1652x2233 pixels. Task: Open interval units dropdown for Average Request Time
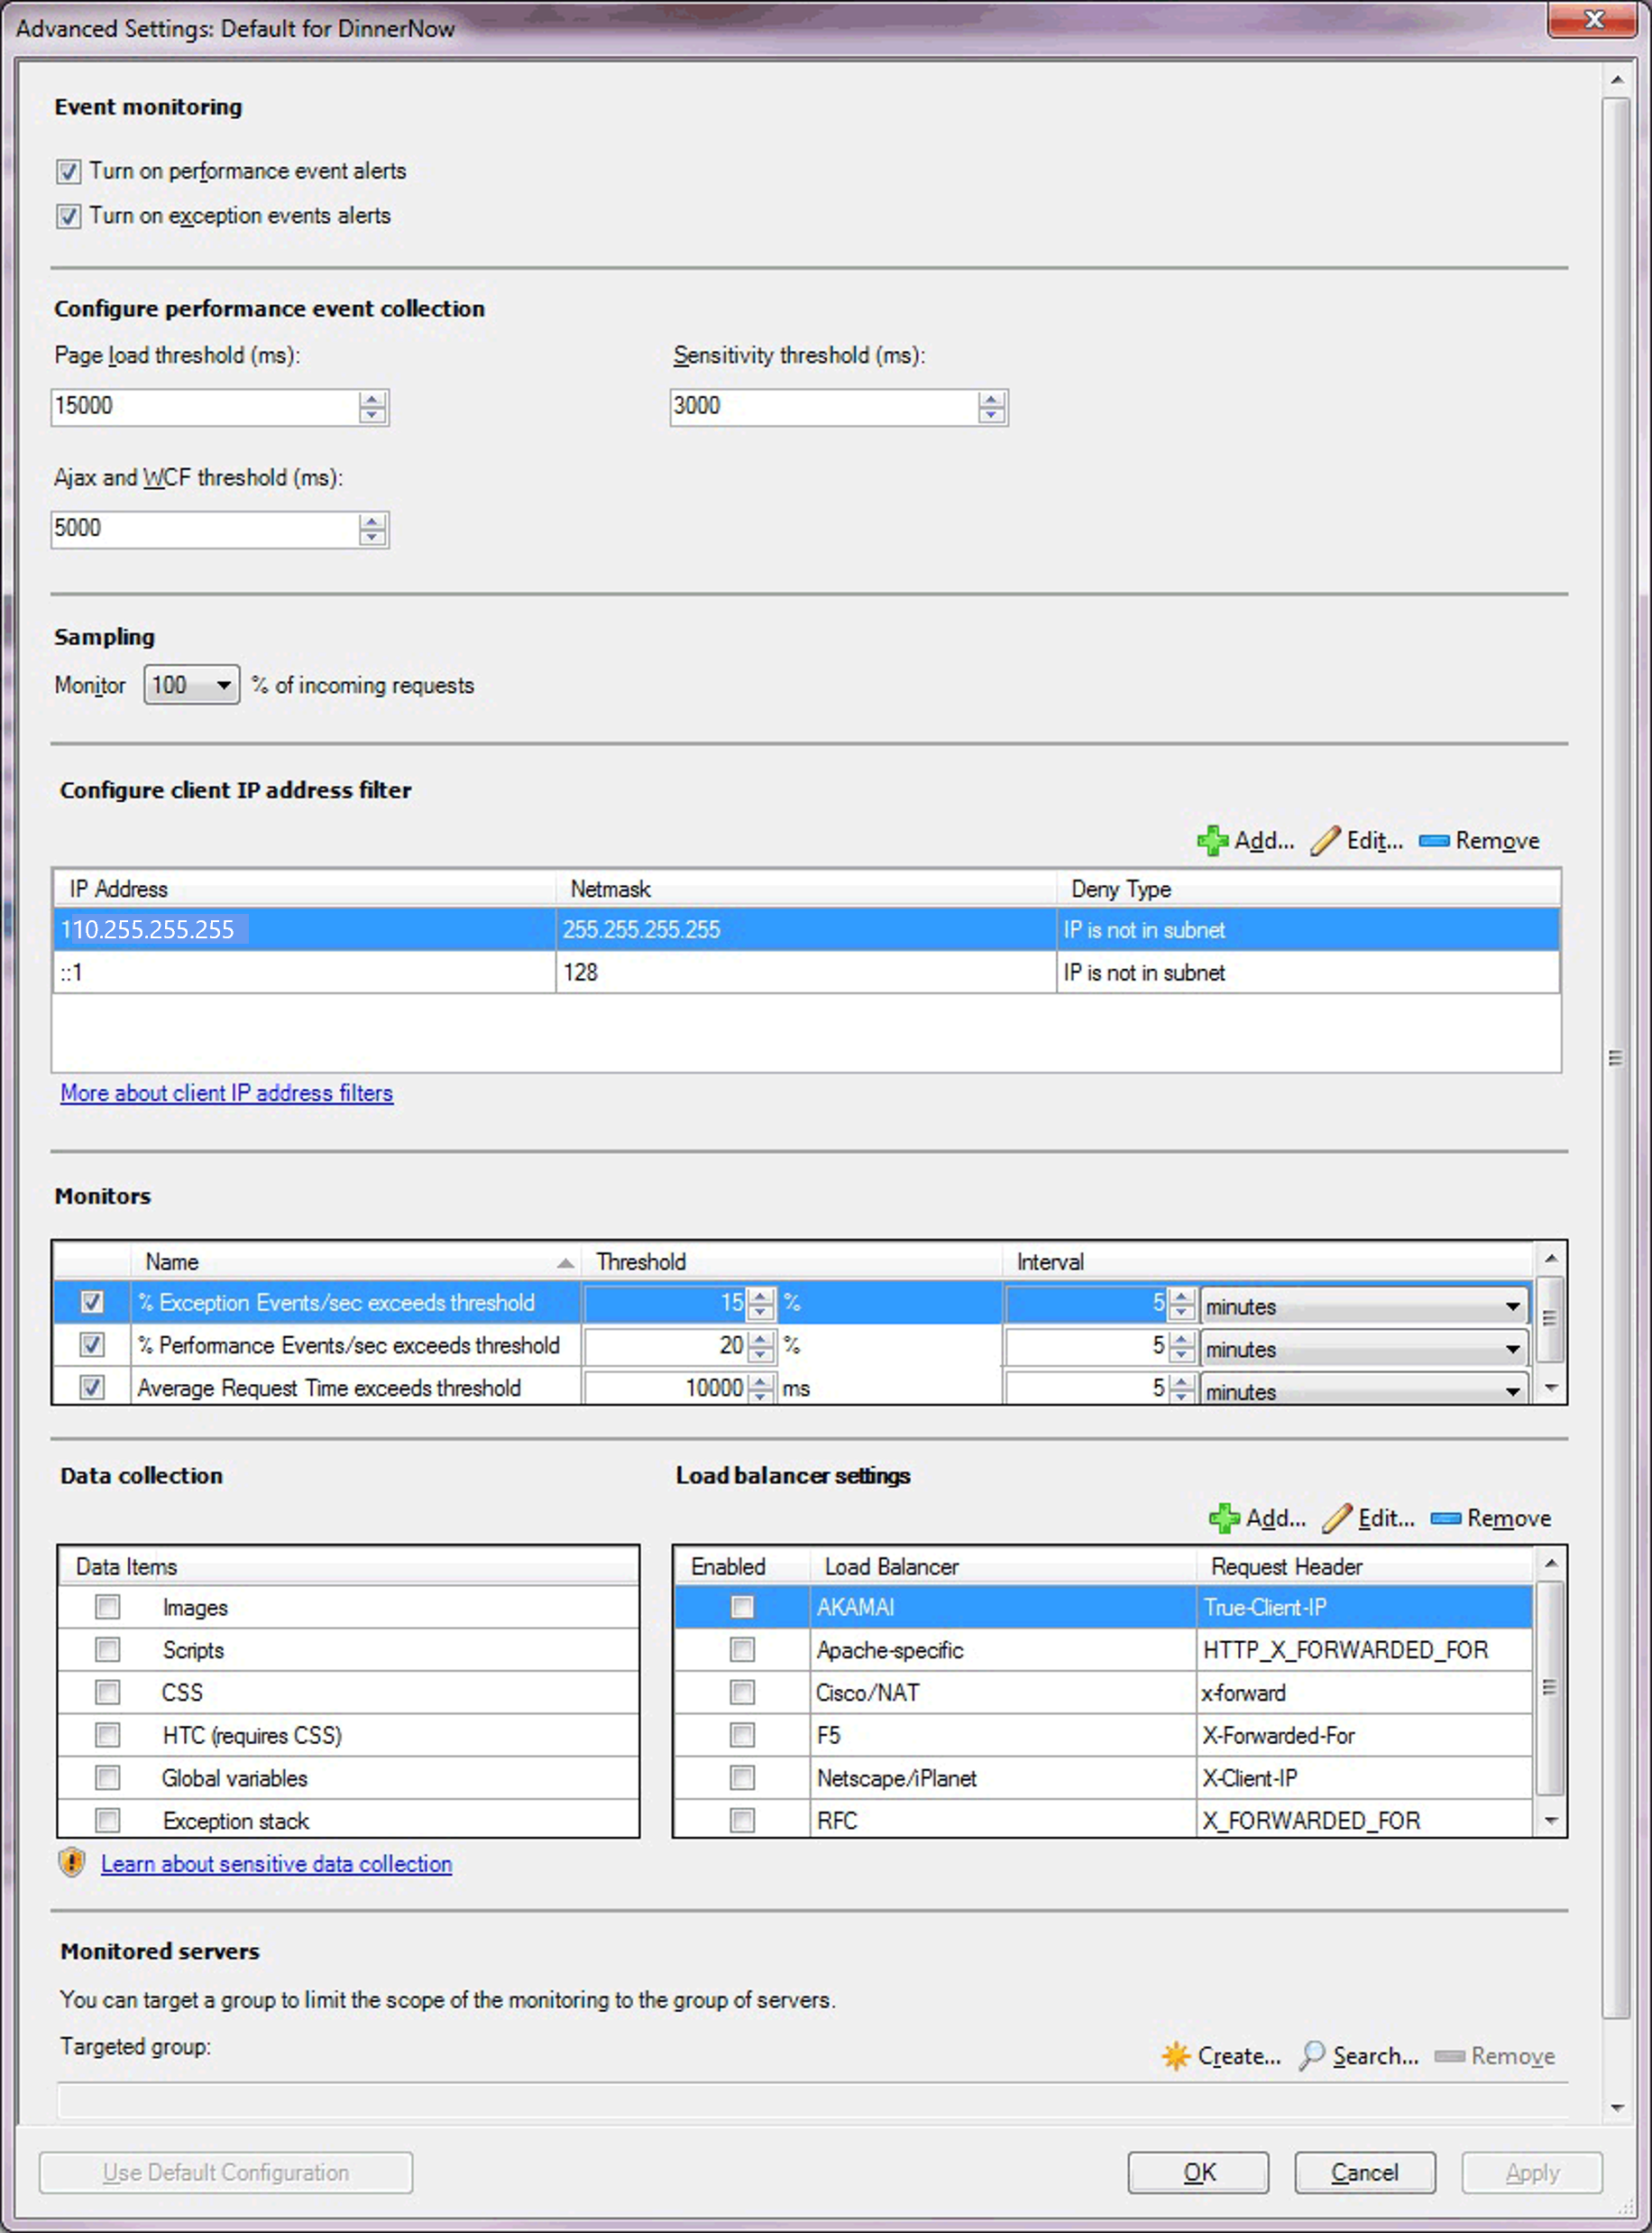point(1365,1390)
